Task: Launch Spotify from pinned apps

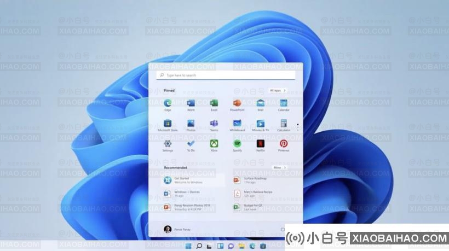Action: tap(237, 146)
